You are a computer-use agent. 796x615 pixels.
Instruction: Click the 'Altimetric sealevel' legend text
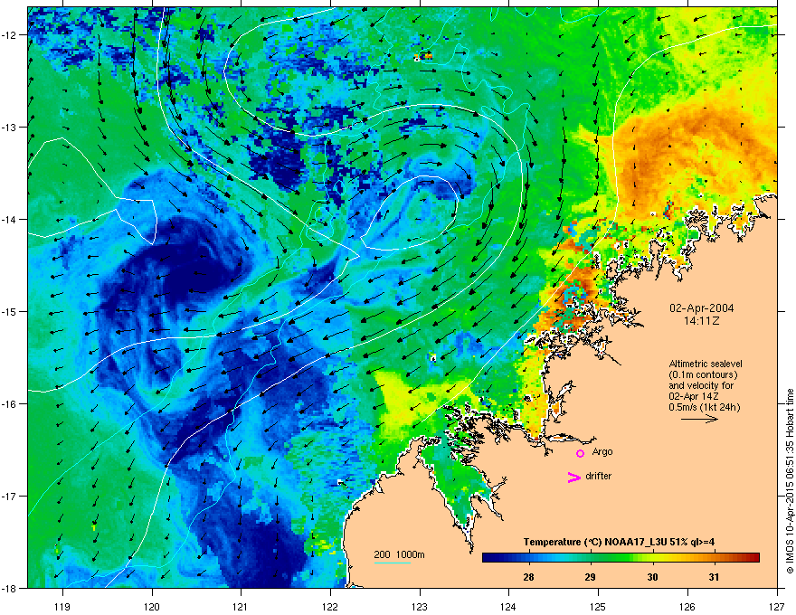tap(706, 364)
